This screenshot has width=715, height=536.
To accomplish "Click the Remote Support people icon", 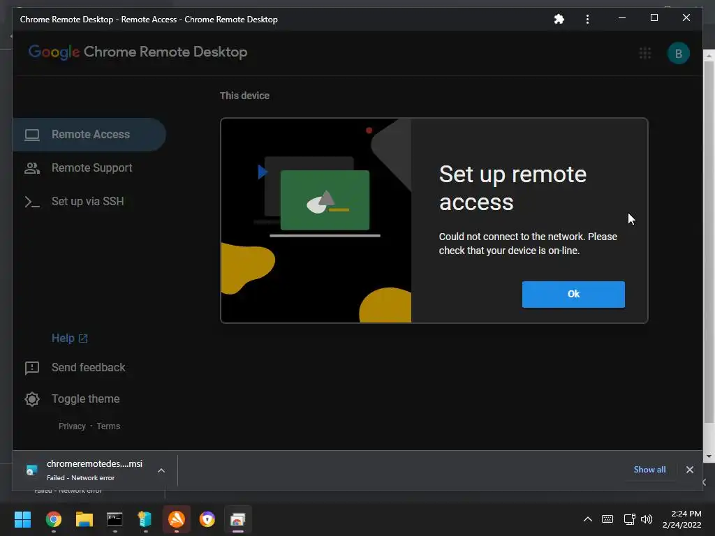I will pyautogui.click(x=32, y=168).
